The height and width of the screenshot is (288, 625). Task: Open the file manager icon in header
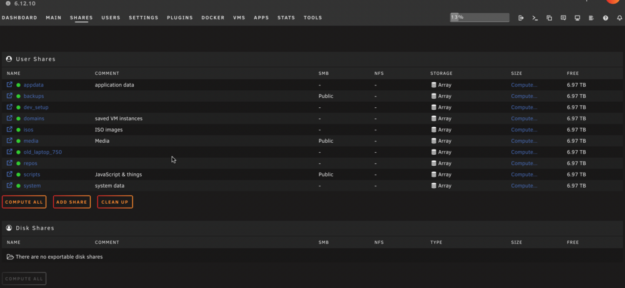click(549, 18)
